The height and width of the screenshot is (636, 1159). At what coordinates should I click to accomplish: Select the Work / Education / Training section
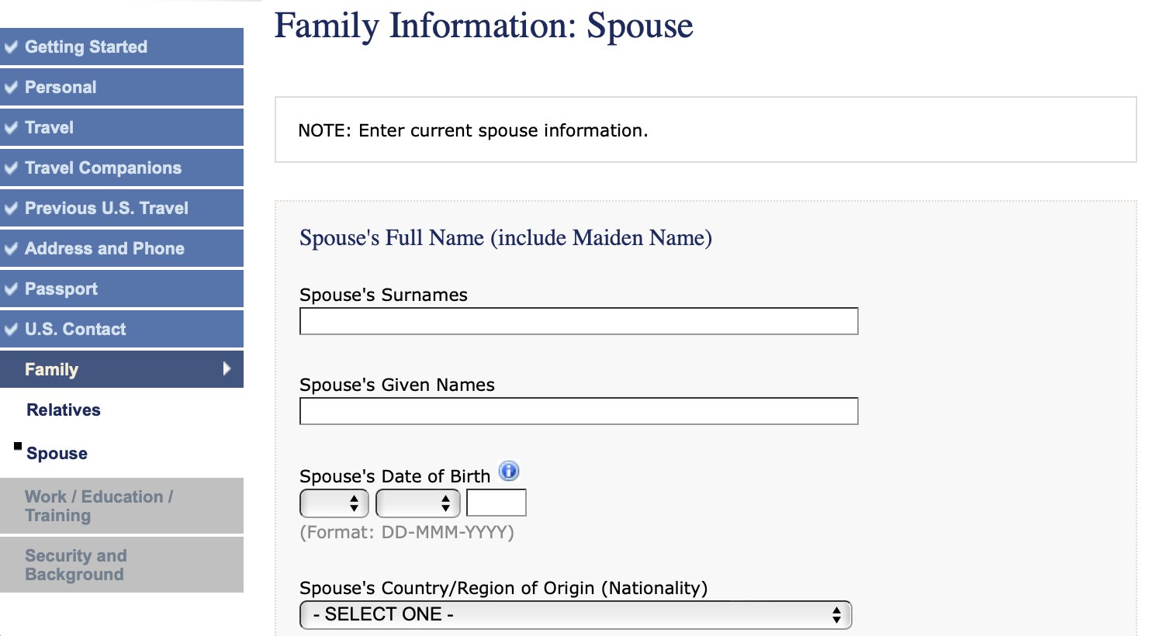pyautogui.click(x=122, y=506)
